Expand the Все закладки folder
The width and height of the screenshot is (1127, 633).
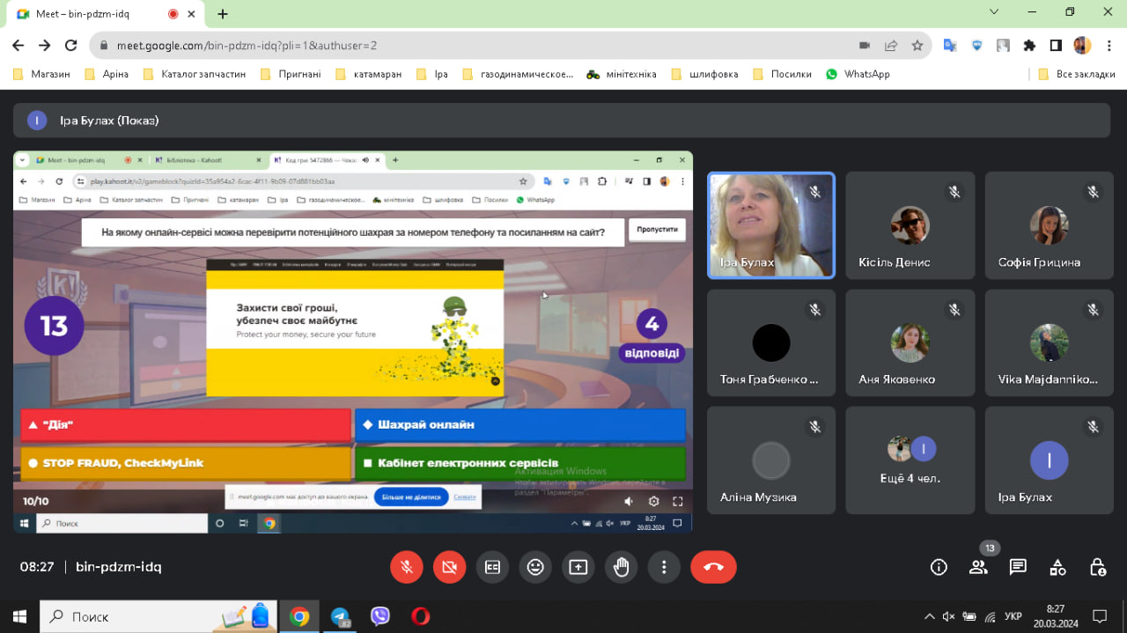1077,74
